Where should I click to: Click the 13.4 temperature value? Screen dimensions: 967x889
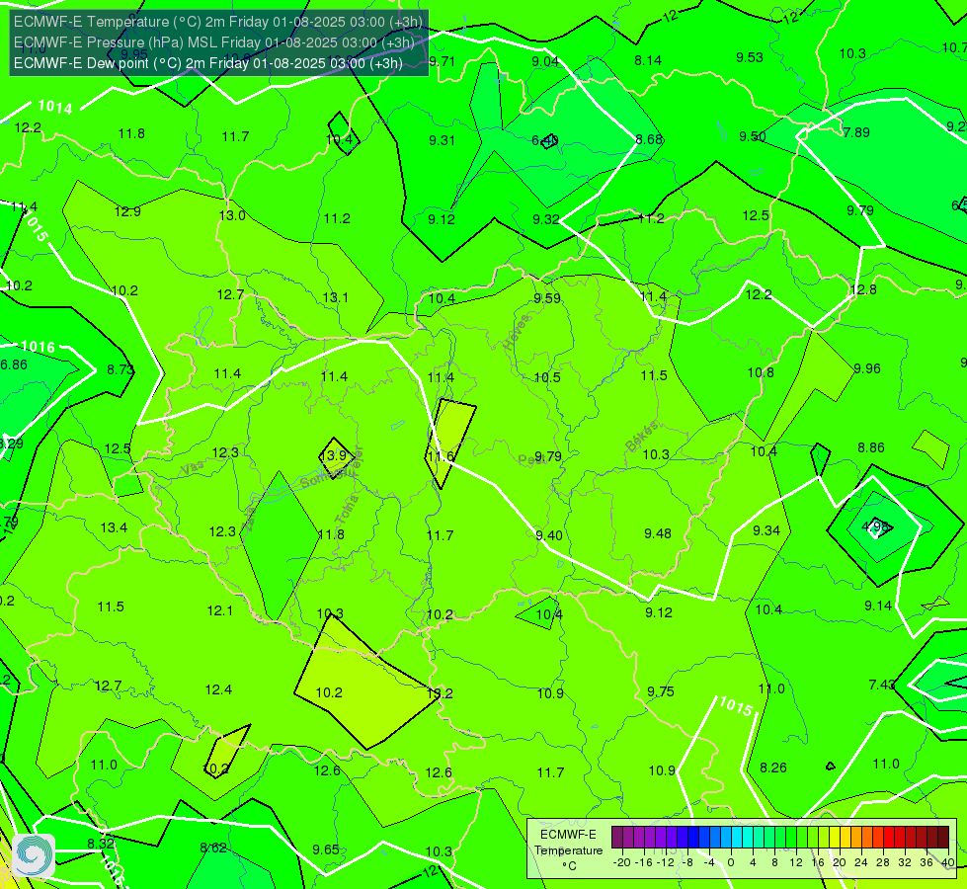(x=114, y=527)
